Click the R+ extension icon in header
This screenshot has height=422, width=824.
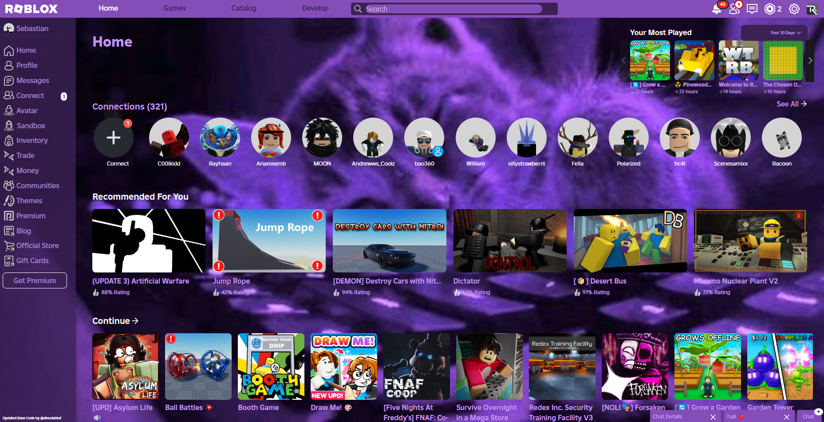[812, 9]
